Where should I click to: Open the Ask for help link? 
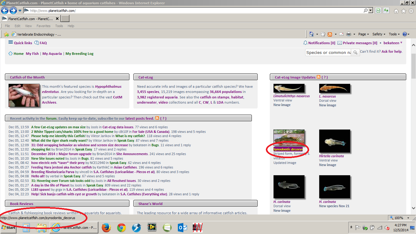point(392,51)
